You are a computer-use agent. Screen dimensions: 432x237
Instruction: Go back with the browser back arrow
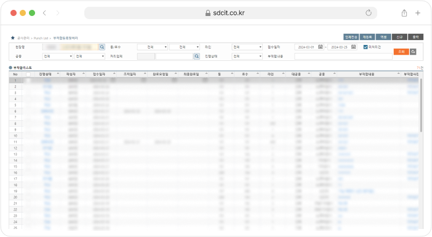44,13
